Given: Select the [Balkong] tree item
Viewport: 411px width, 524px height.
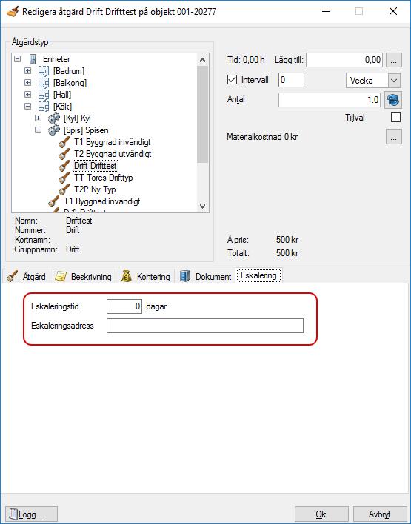Looking at the screenshot, I should [x=70, y=83].
